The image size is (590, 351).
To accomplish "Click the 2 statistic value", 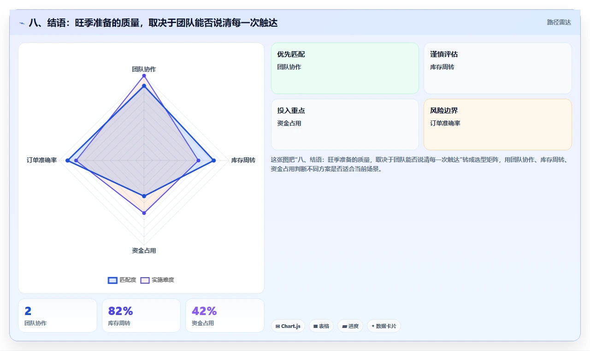I will coord(28,311).
